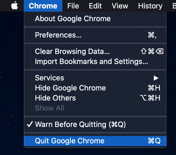Expand the Services submenu arrow
The width and height of the screenshot is (176, 155).
tap(156, 78)
